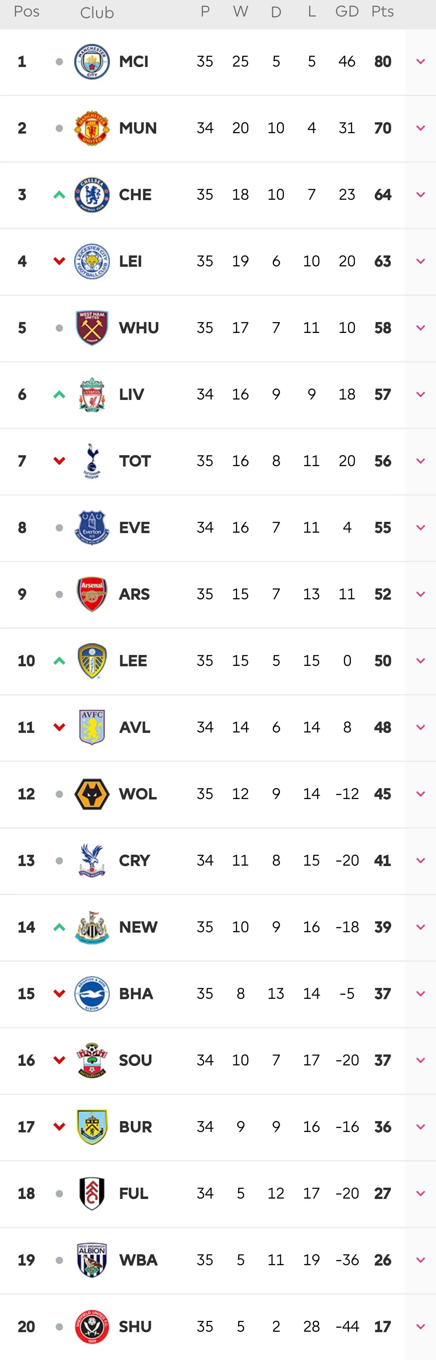The width and height of the screenshot is (436, 1360).
Task: Click the Manchester United club crest
Action: click(x=92, y=128)
